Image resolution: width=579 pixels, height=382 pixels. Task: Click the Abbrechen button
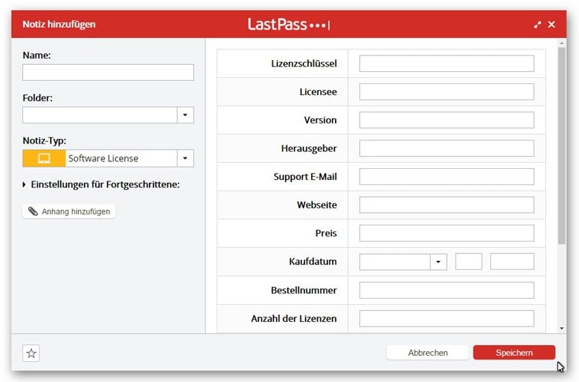[x=428, y=353]
